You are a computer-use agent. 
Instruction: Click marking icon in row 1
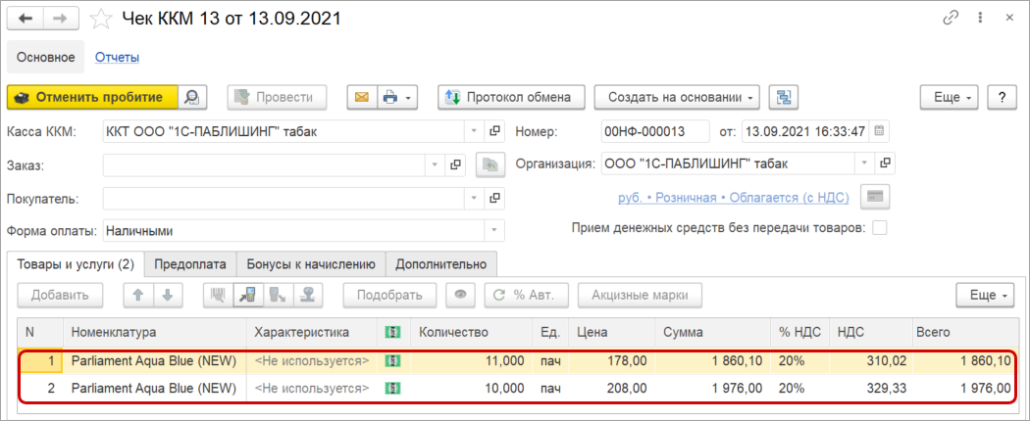pyautogui.click(x=392, y=360)
